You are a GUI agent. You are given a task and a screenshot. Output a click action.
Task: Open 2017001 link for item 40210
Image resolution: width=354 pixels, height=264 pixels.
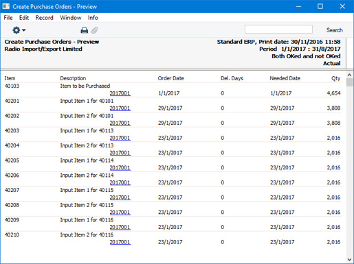pyautogui.click(x=120, y=242)
